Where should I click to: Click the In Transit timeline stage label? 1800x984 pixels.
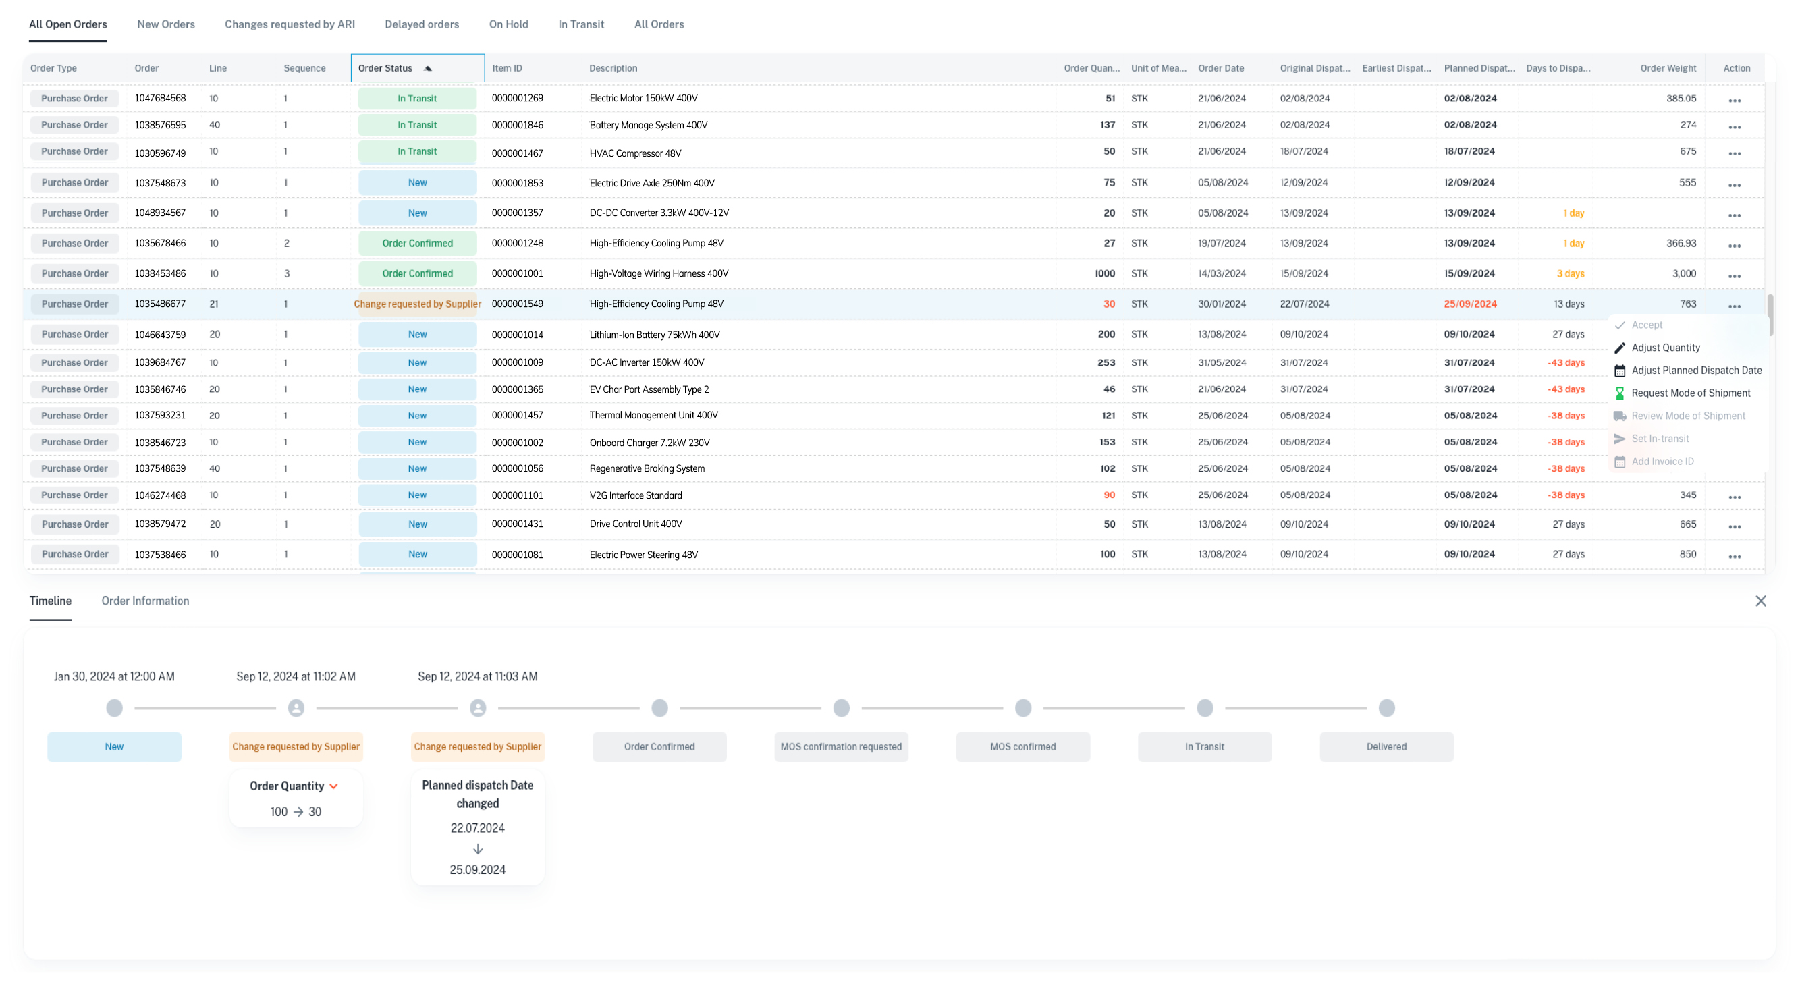(1205, 746)
